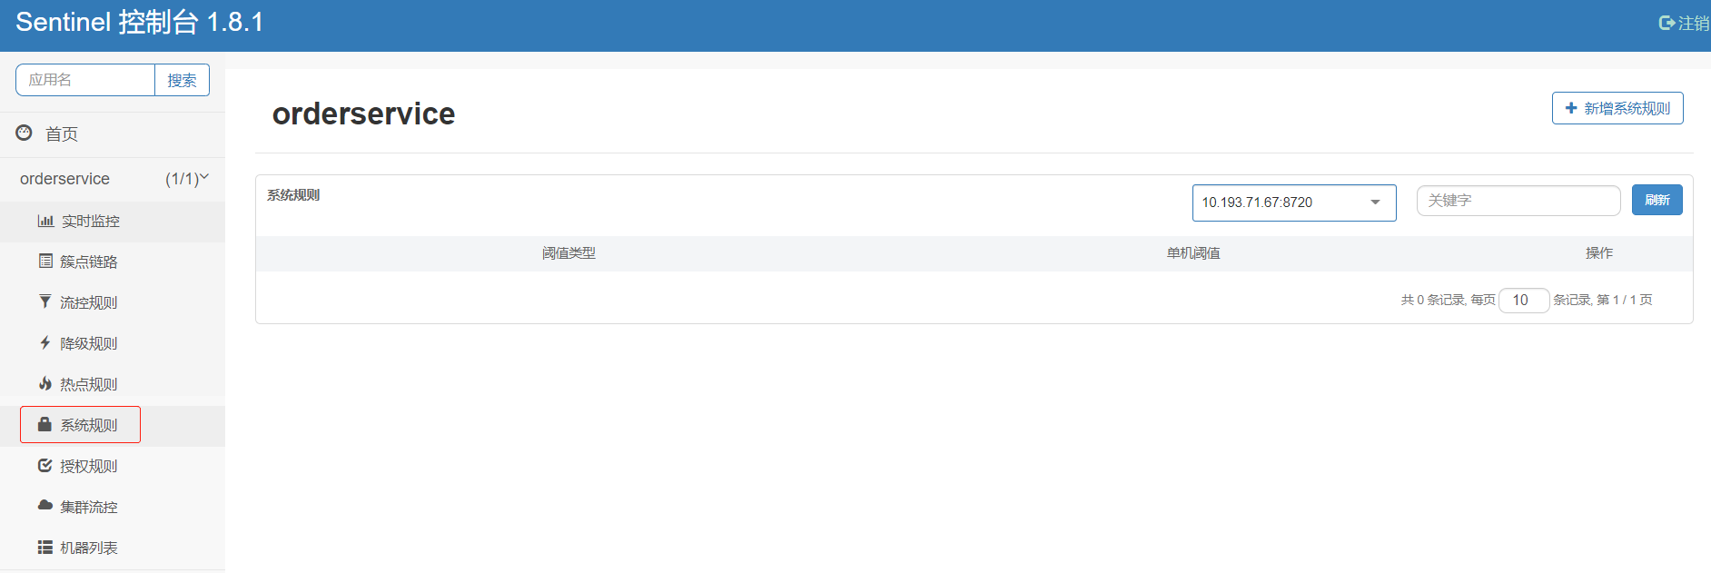Viewport: 1711px width, 573px height.
Task: Click the (1/1) machine count text
Action: pos(182,179)
